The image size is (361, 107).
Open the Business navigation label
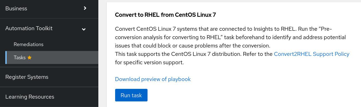tap(16, 8)
